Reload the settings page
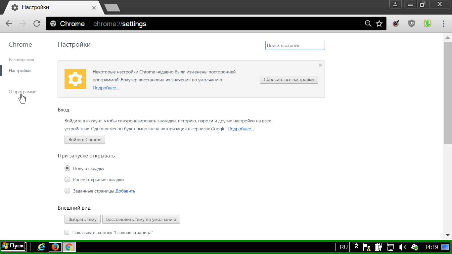The width and height of the screenshot is (452, 254). (x=37, y=24)
